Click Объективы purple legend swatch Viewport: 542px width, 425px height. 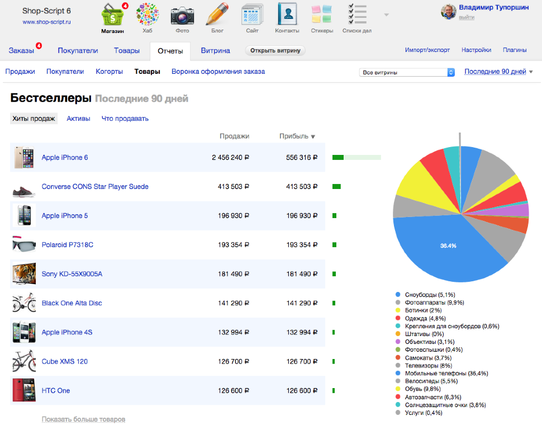398,342
